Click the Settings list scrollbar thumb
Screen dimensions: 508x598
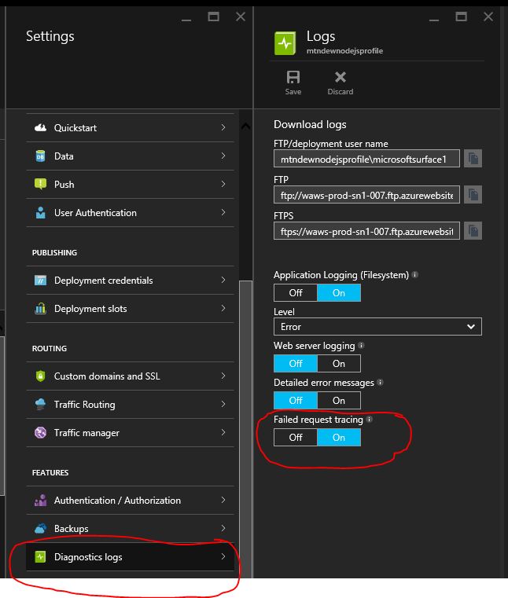point(245,429)
